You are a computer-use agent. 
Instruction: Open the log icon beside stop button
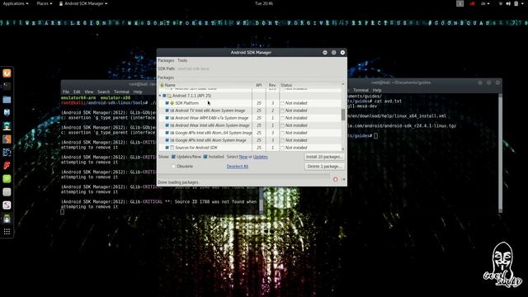(x=343, y=180)
